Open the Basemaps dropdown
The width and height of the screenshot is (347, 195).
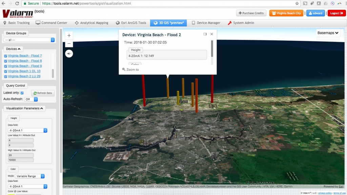tap(328, 33)
